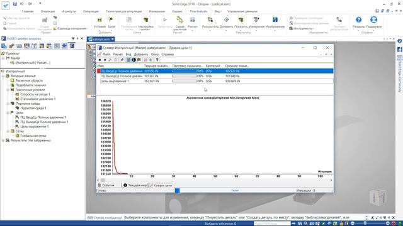
Task: Expand the Результаты (Не загружены) node
Action: 3,141
